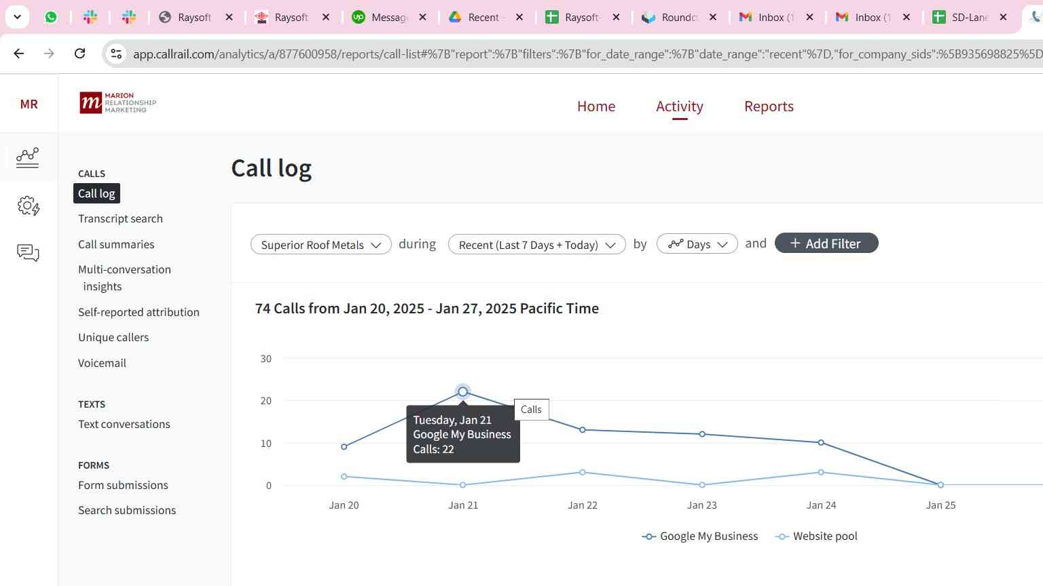This screenshot has height=586, width=1043.
Task: Close the Google Drive Recent tab
Action: click(x=519, y=17)
